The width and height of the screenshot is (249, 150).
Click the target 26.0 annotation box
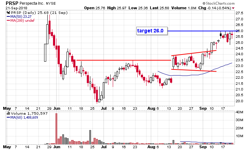(x=152, y=31)
